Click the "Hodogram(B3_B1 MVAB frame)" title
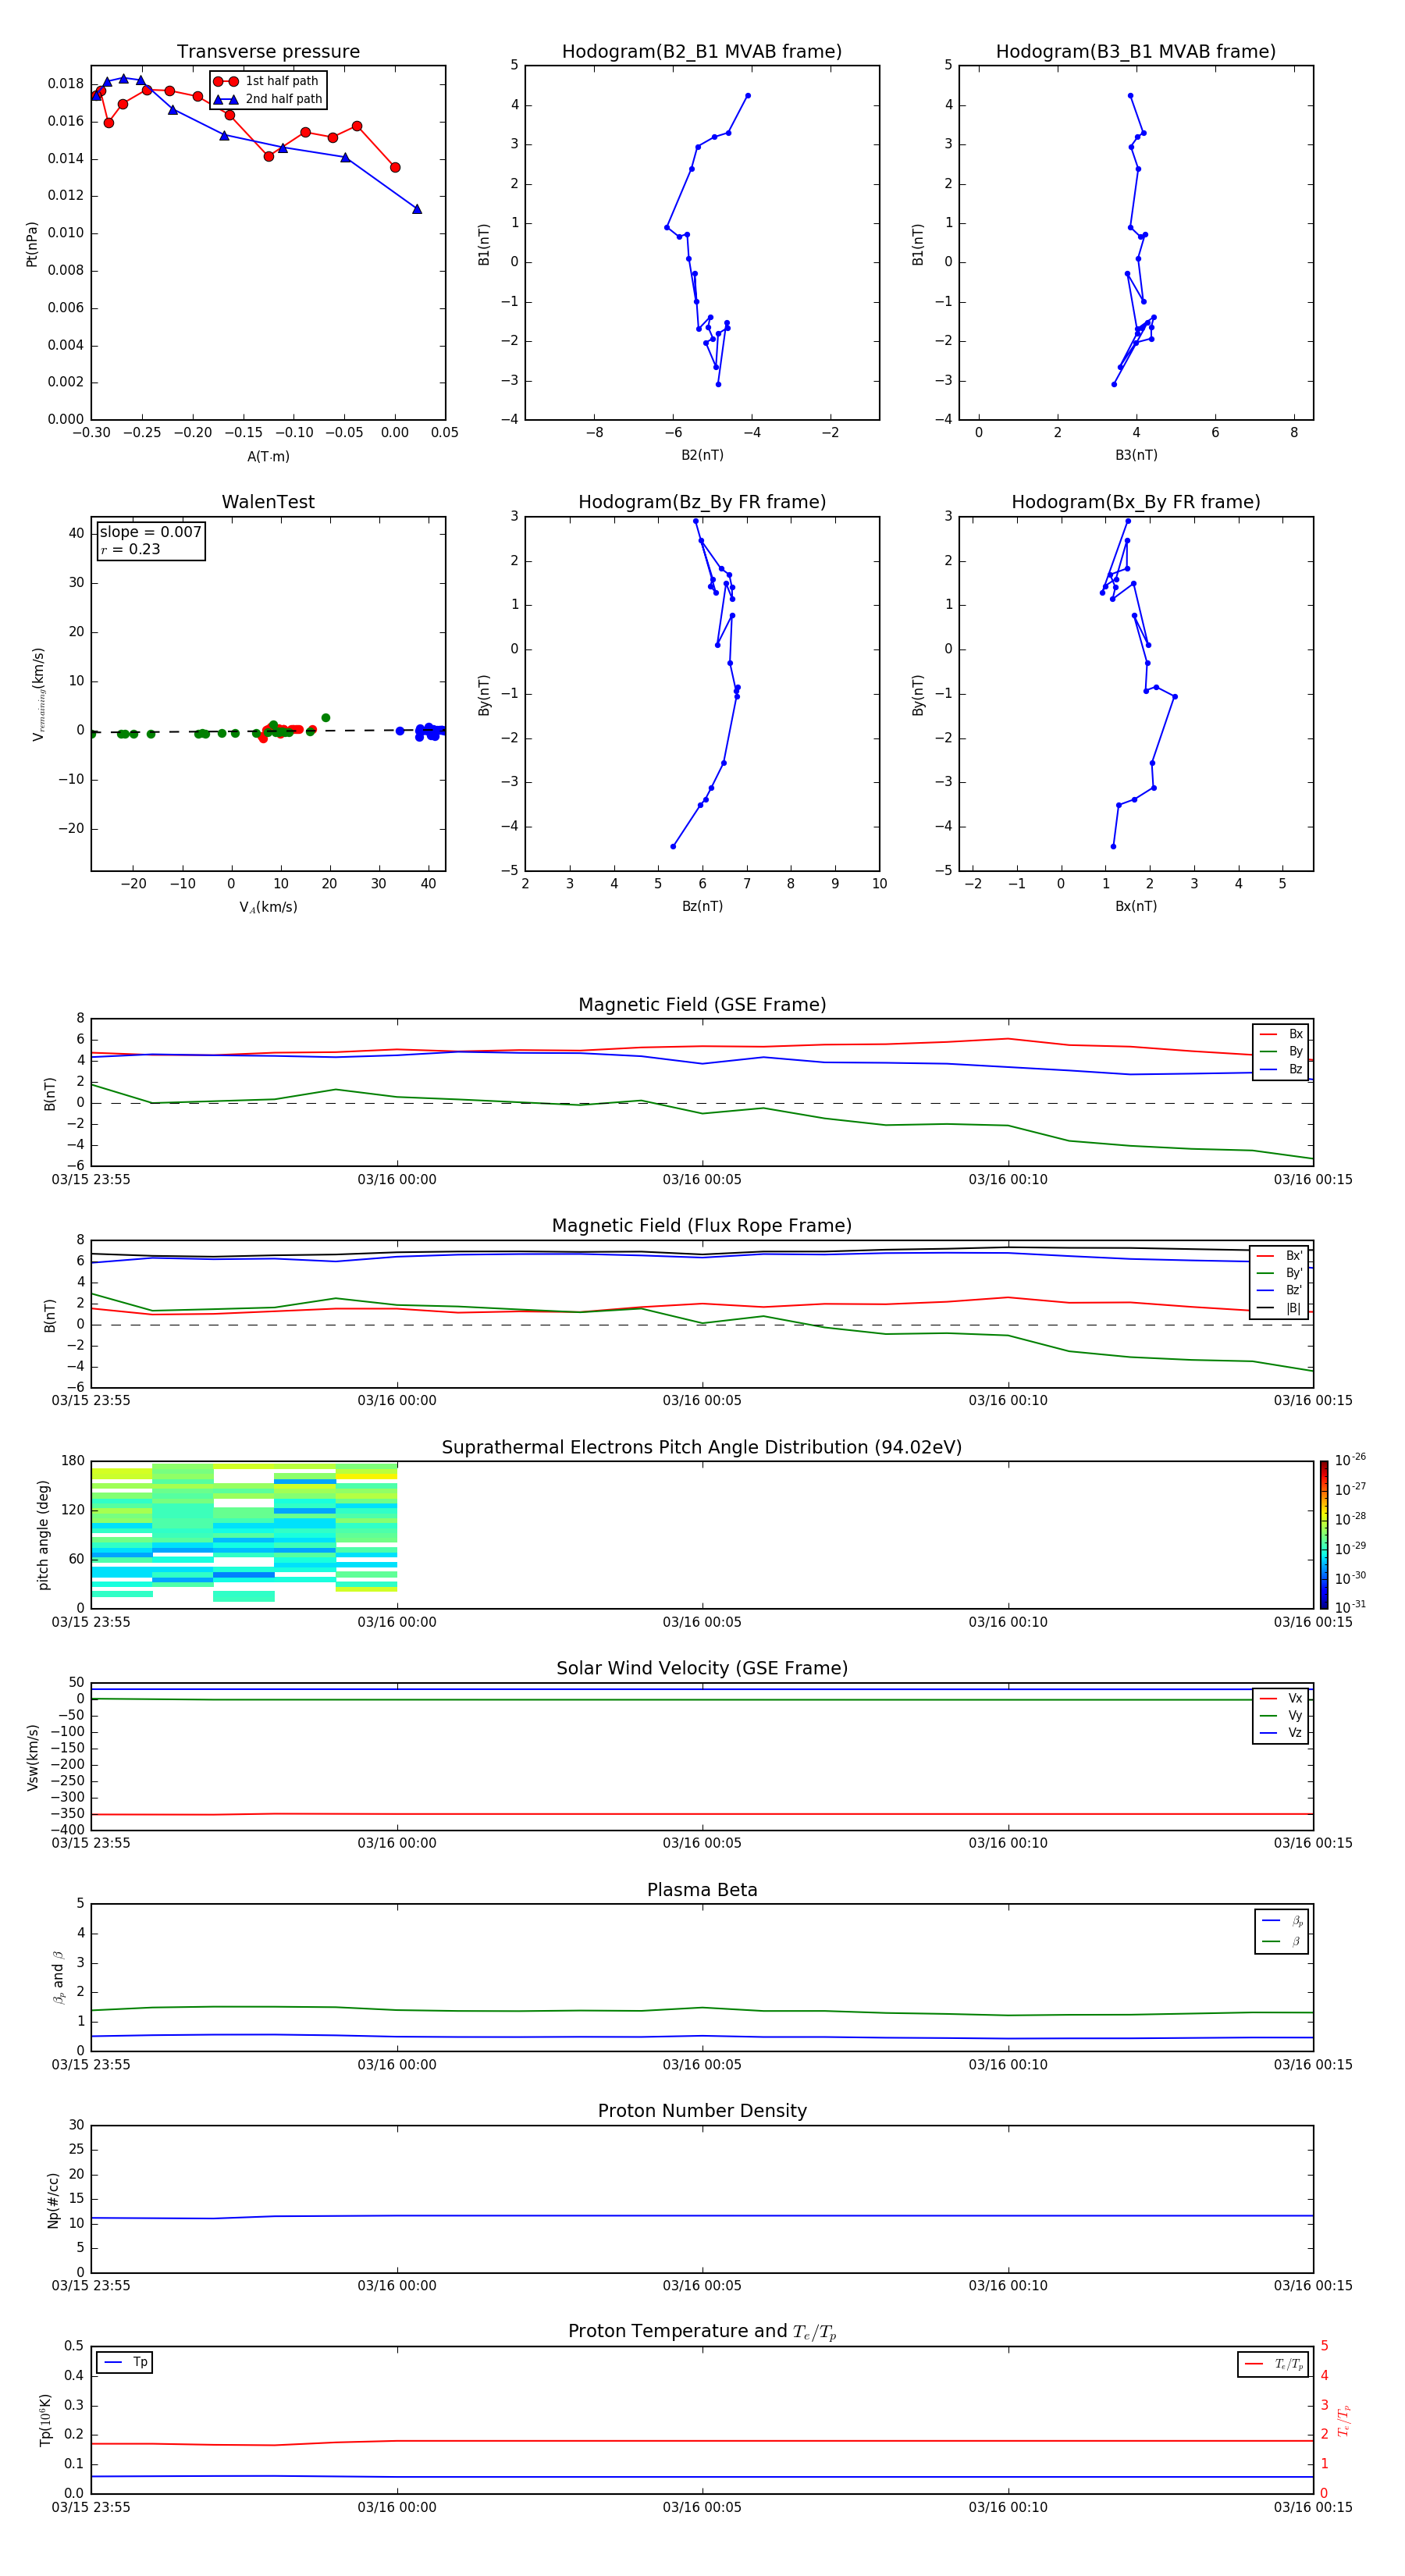Viewport: 1405px width, 2576px height. (x=1136, y=51)
